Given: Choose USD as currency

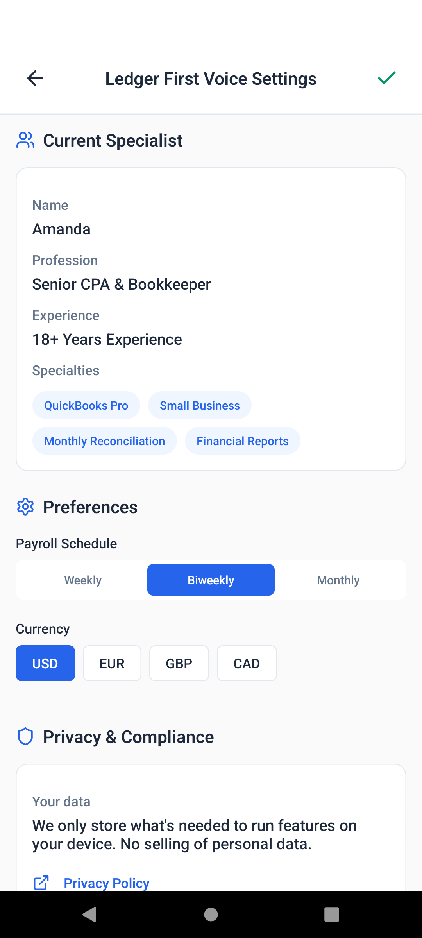Looking at the screenshot, I should tap(45, 663).
